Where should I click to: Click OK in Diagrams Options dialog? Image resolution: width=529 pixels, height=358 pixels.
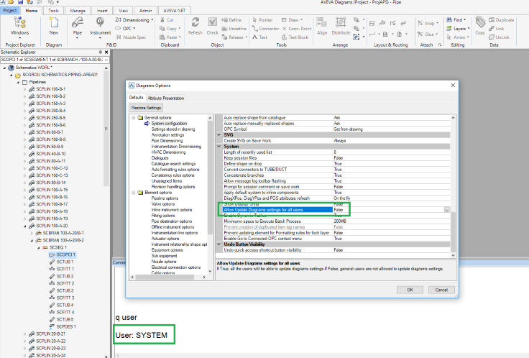[410, 290]
